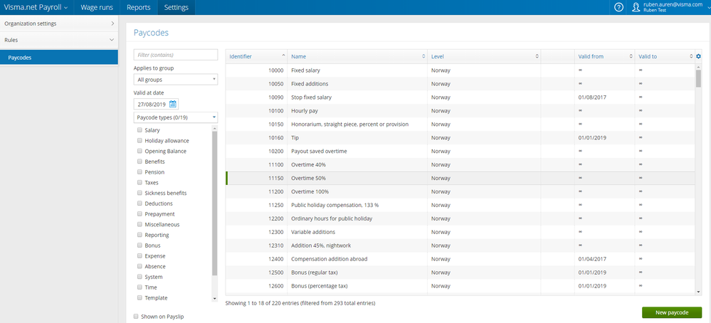Check the Taxes paycode type

pos(139,182)
